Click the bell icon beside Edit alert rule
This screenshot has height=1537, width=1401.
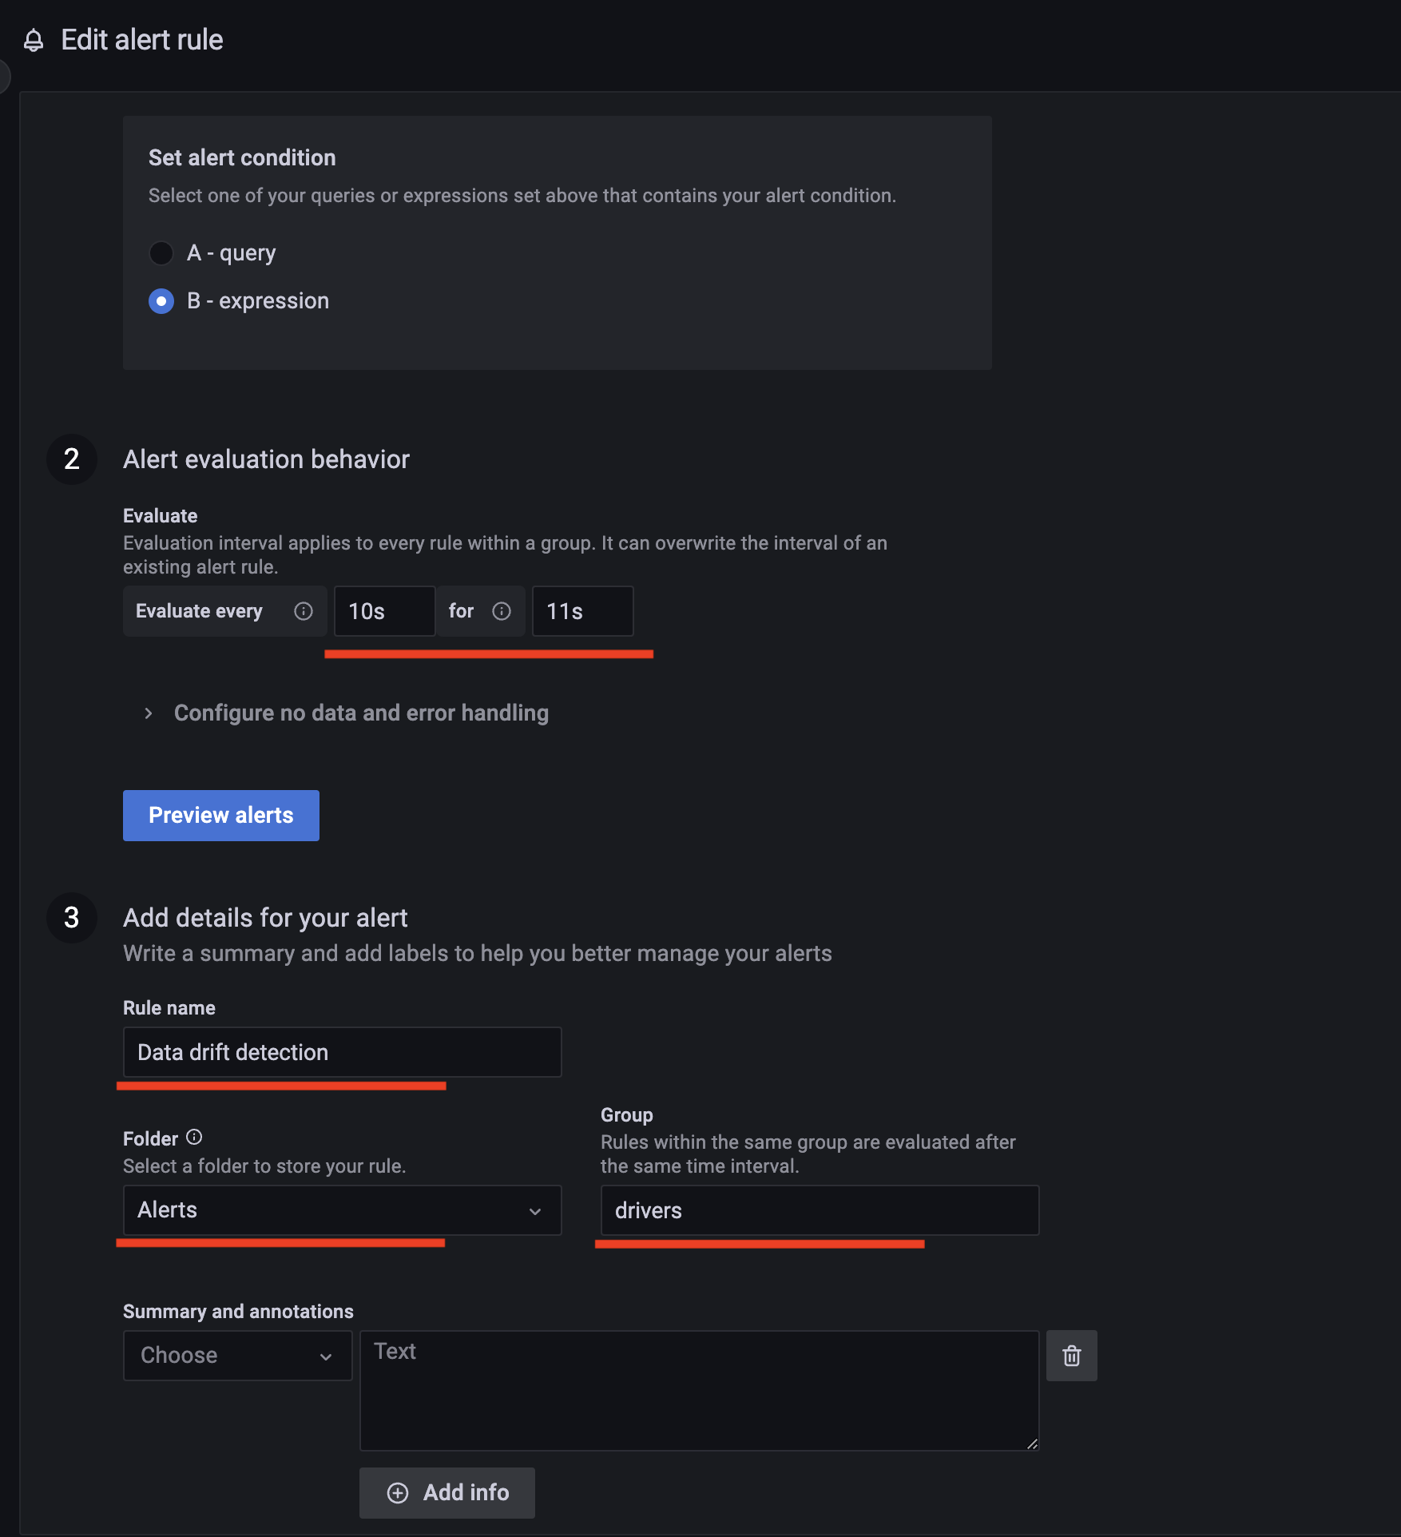click(34, 40)
